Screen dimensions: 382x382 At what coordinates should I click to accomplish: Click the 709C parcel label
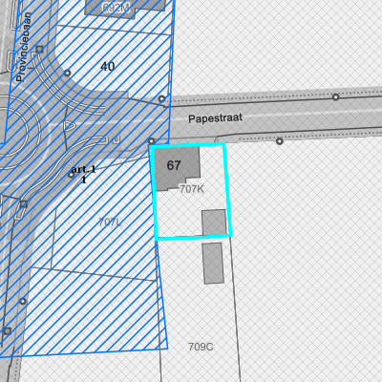201,347
